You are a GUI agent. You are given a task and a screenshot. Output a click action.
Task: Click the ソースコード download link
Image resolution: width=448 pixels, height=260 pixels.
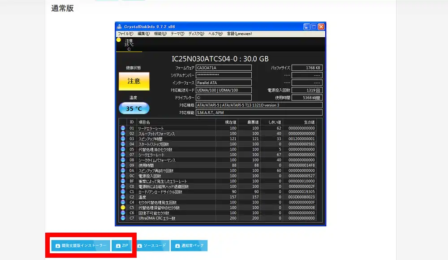[x=153, y=246]
